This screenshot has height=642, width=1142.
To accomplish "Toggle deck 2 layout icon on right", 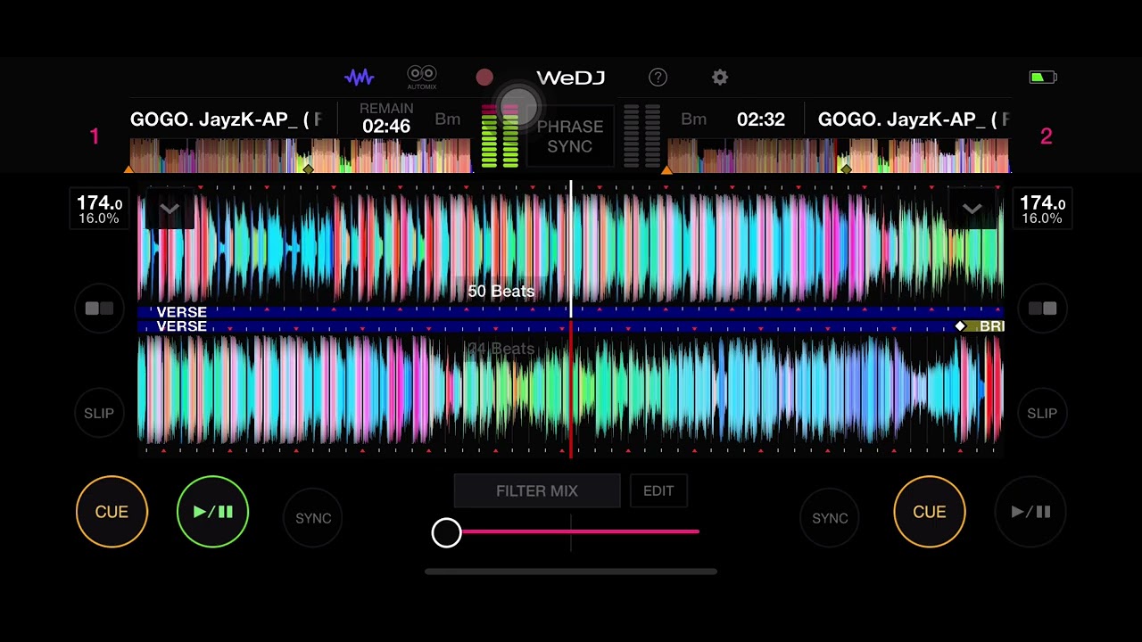I will (x=1042, y=309).
